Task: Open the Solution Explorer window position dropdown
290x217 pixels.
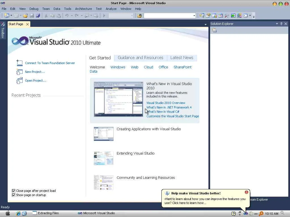Action: (277, 24)
